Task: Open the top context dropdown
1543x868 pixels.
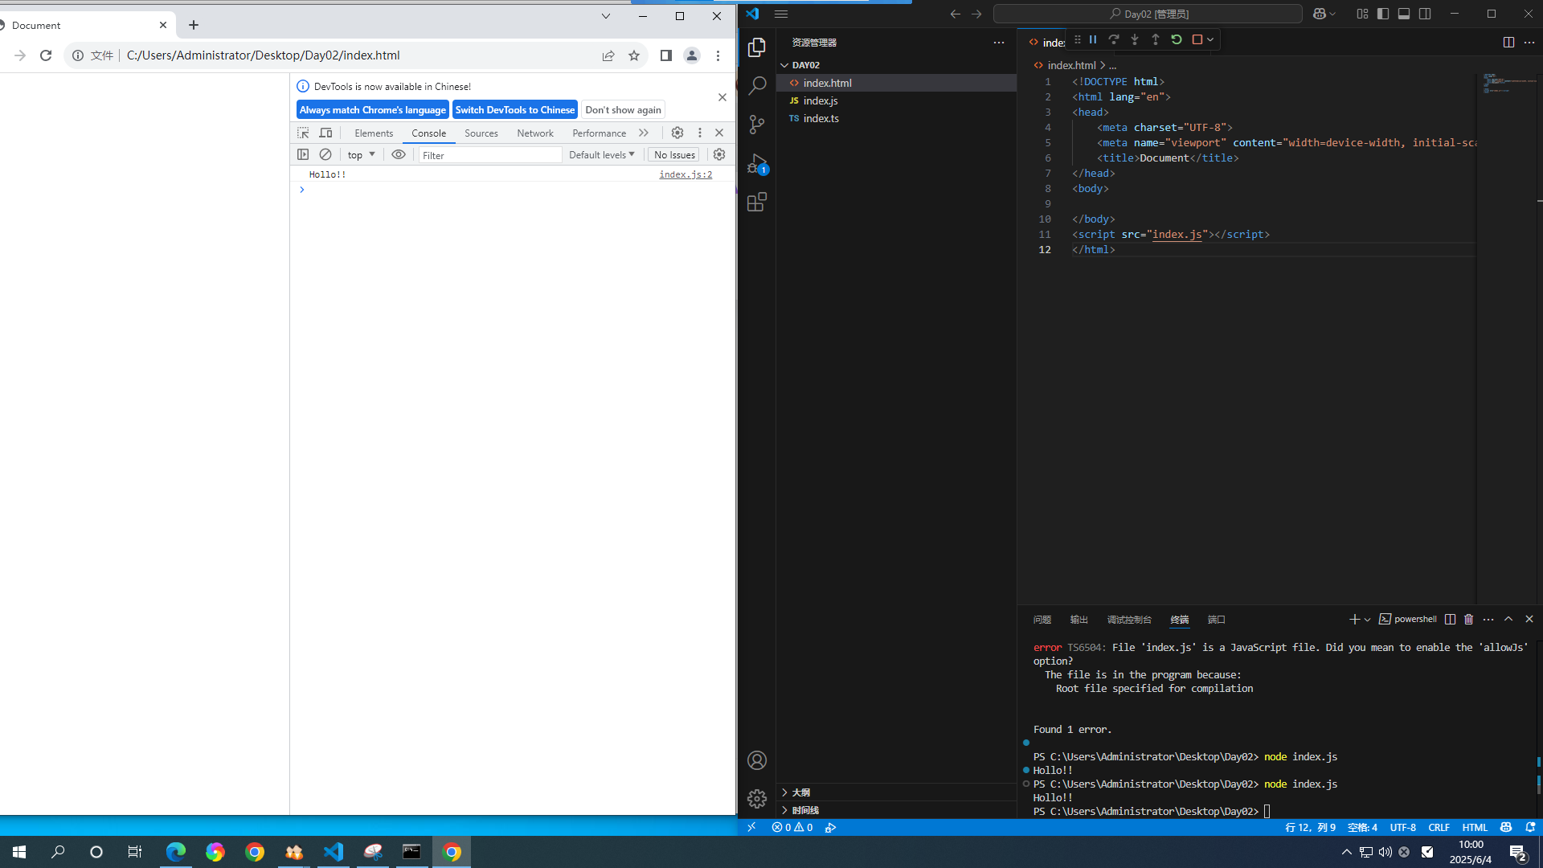Action: (361, 154)
